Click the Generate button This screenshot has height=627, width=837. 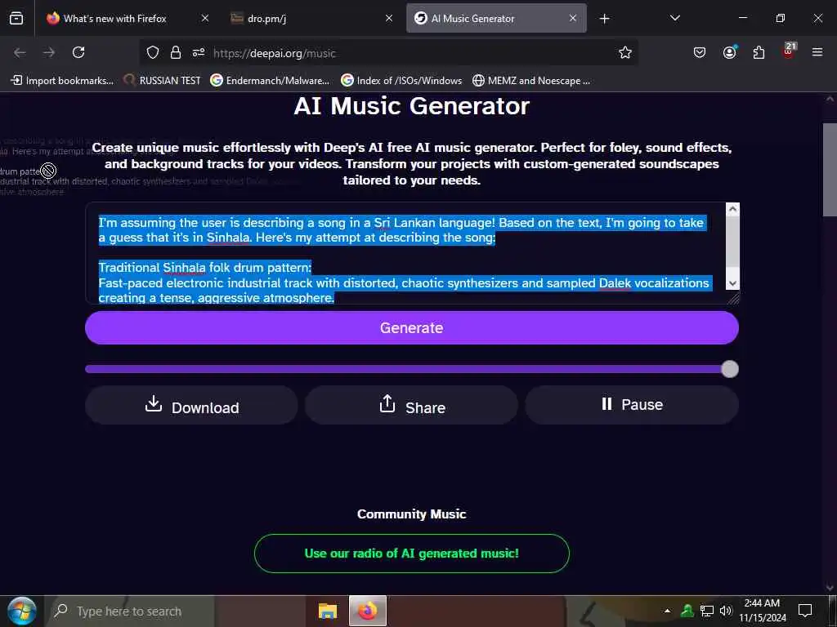click(x=412, y=328)
